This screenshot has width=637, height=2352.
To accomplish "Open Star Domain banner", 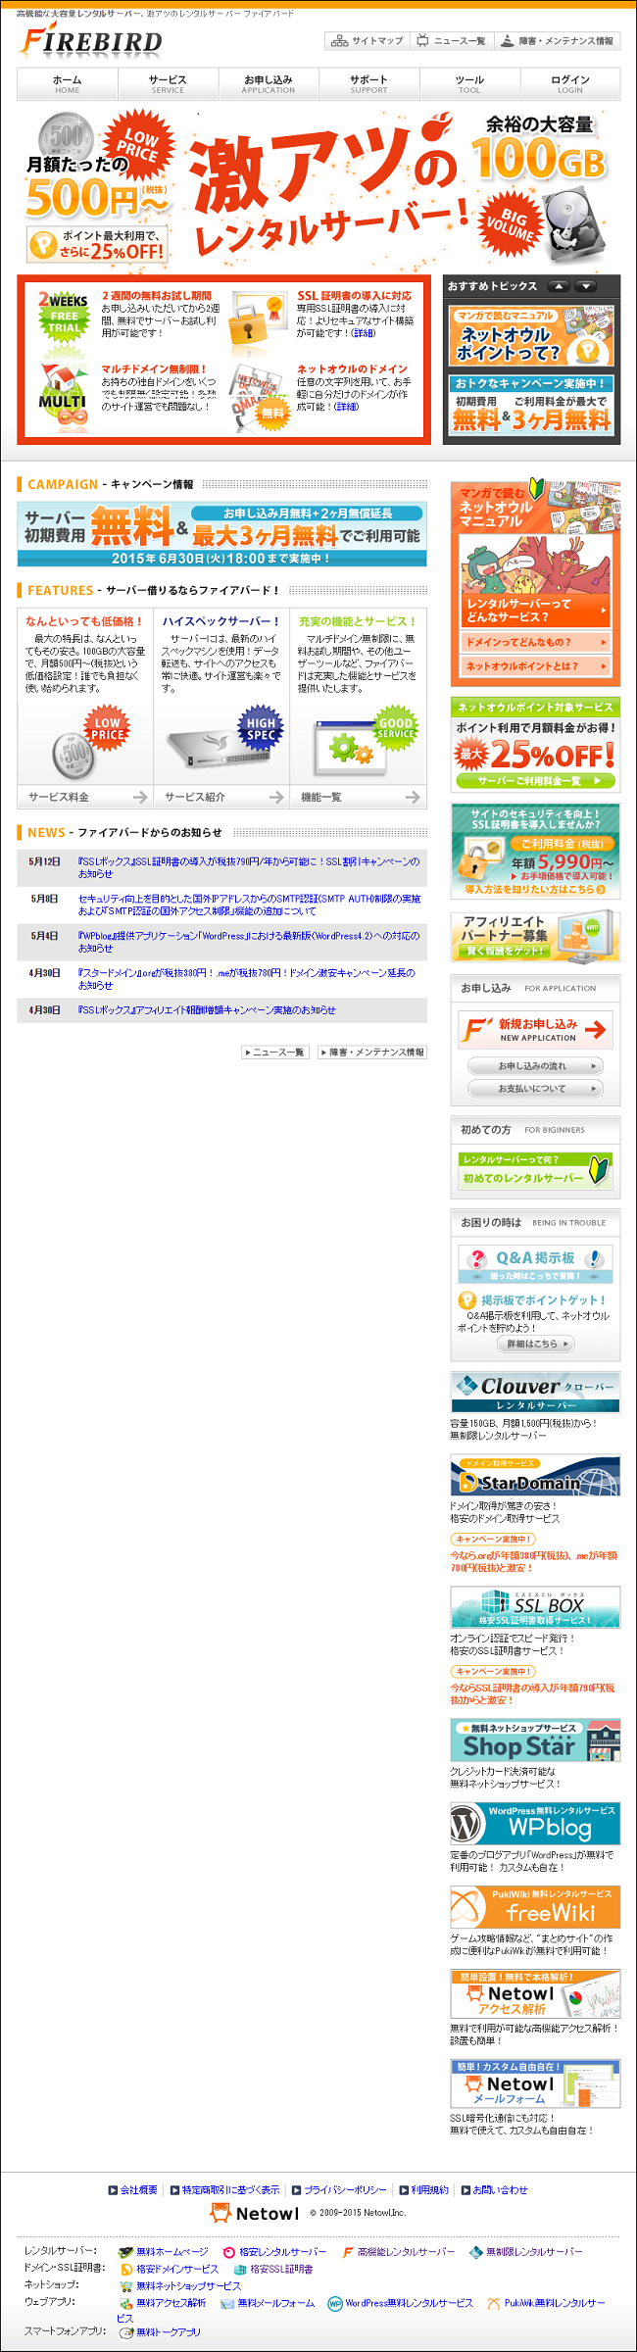I will pos(535,1476).
